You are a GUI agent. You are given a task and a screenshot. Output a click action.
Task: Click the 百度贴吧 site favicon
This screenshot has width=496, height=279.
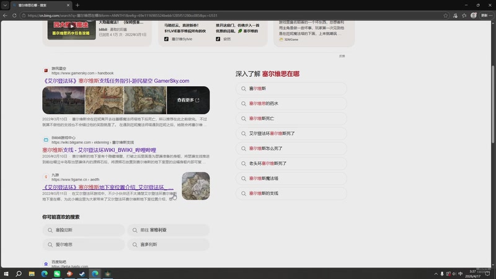point(46,264)
